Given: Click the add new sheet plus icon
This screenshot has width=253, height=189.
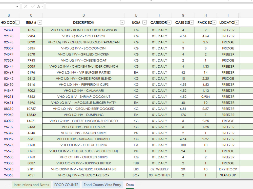Looking at the screenshot, I should coord(140,185).
